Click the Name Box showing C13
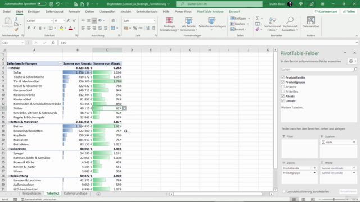 (12, 43)
